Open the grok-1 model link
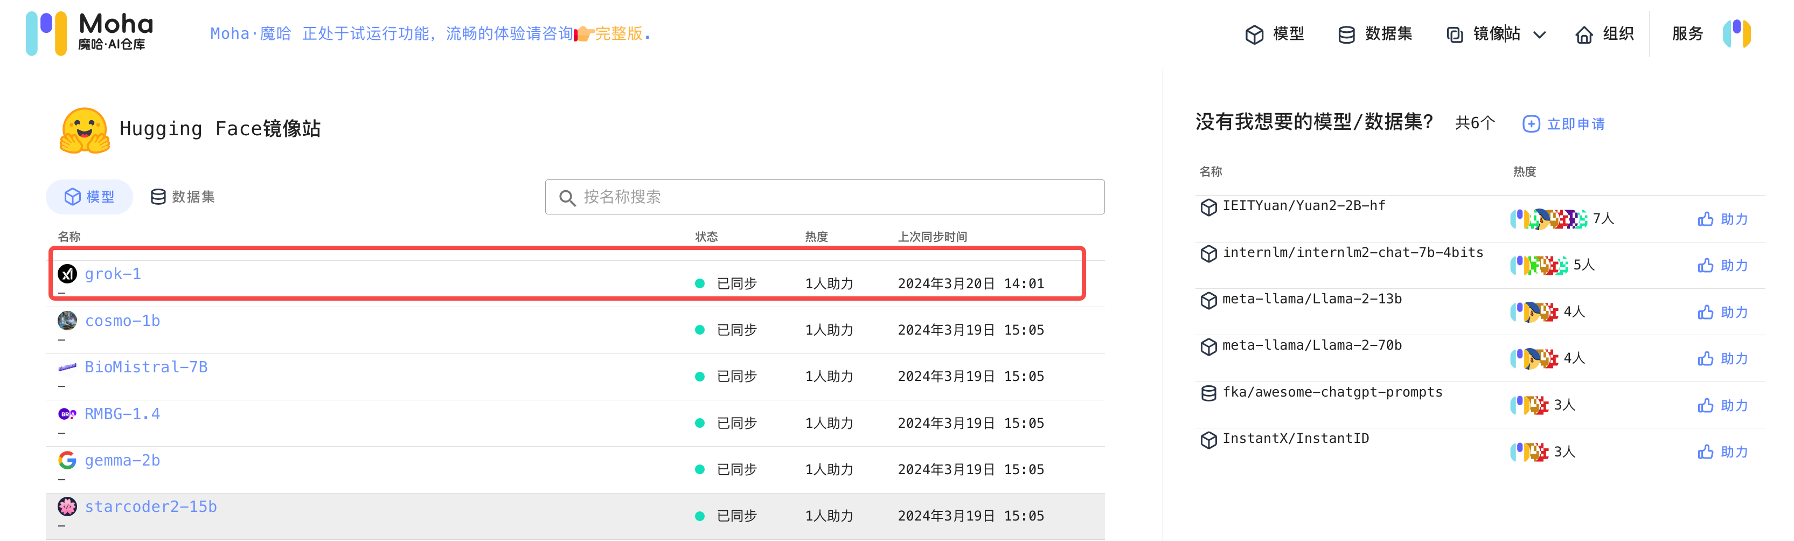The image size is (1794, 541). coord(113,274)
